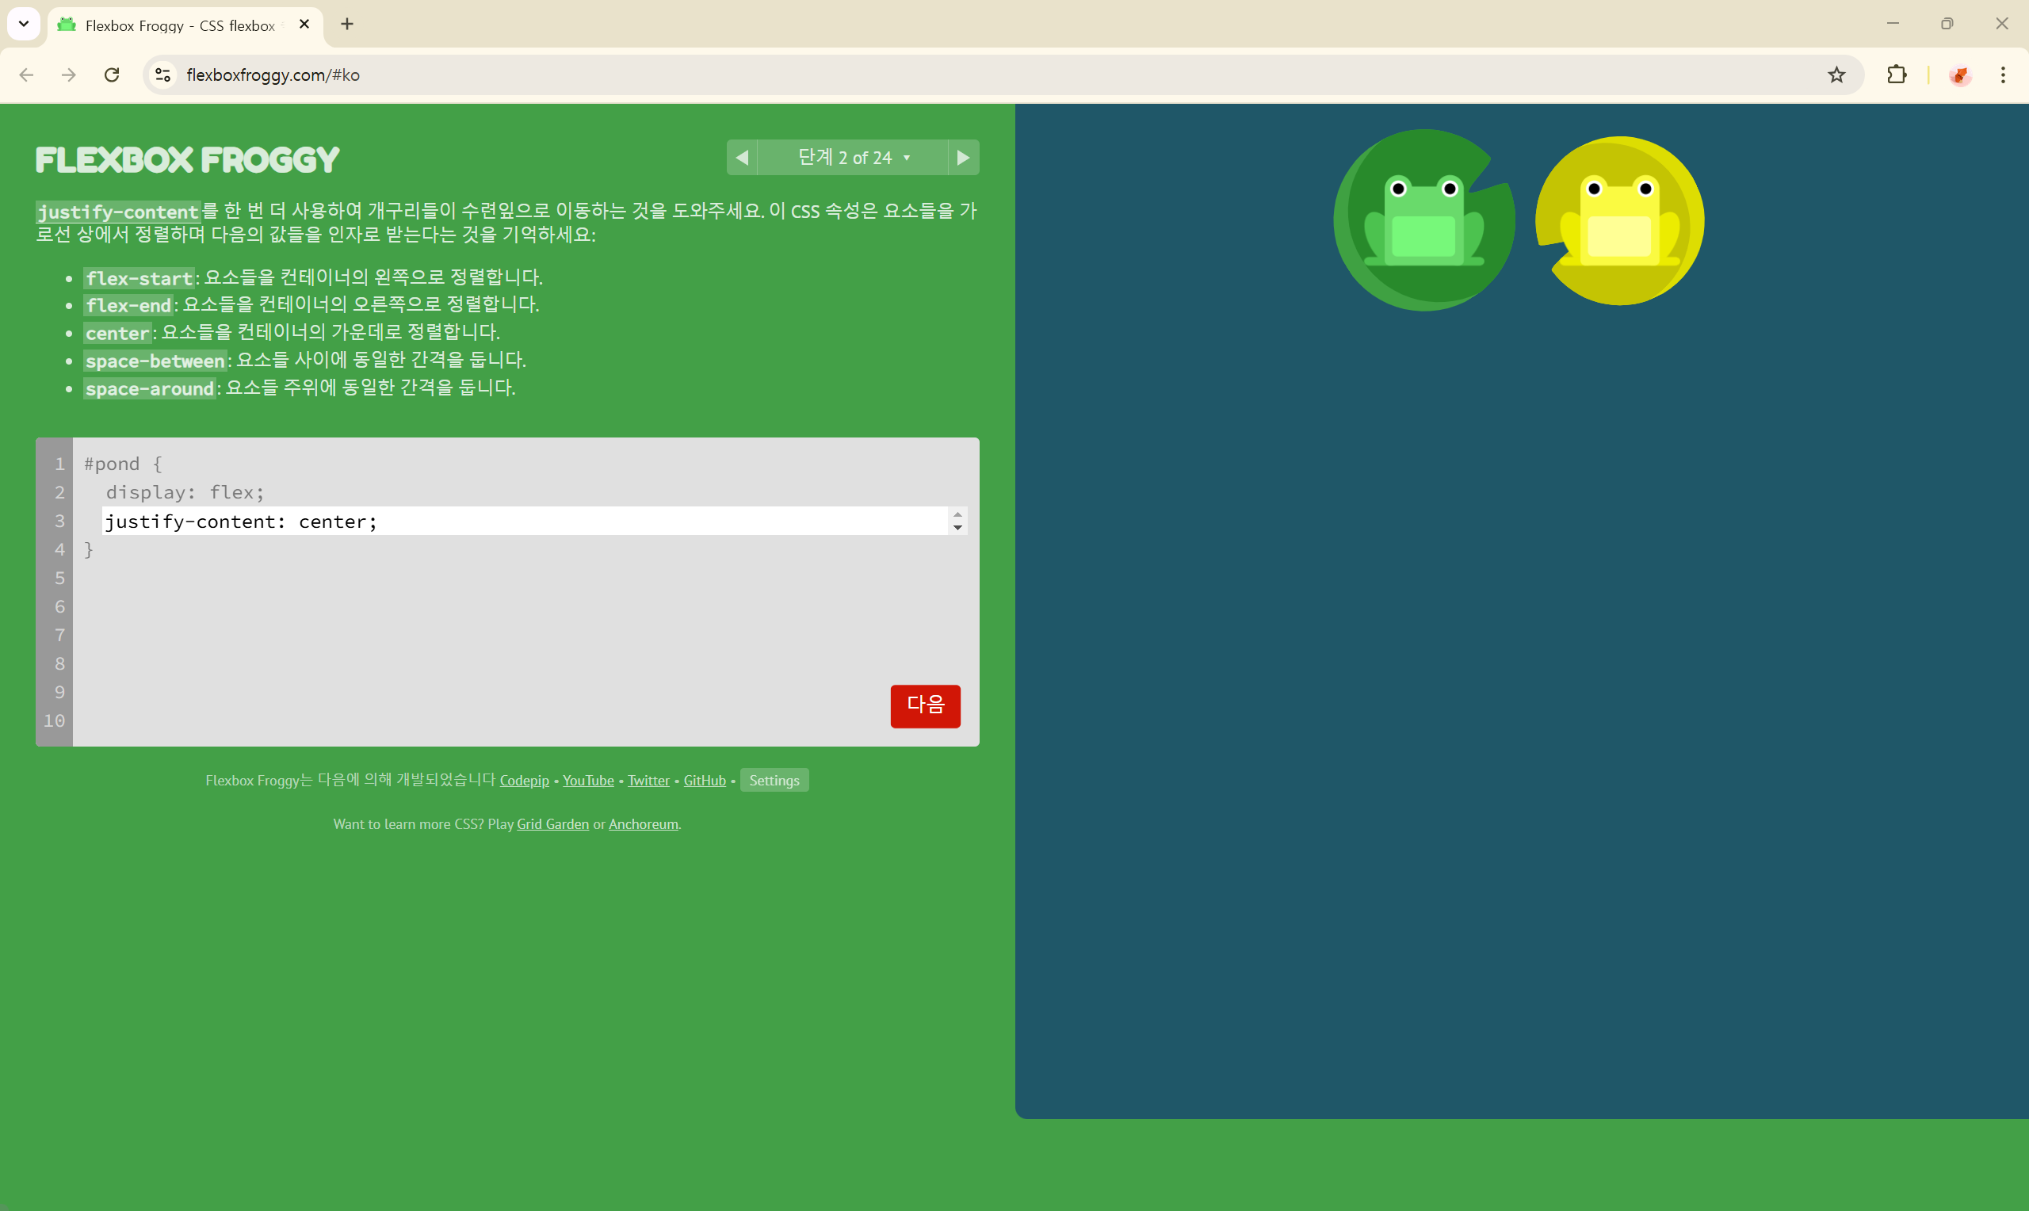Click the red 다음 button

click(924, 705)
